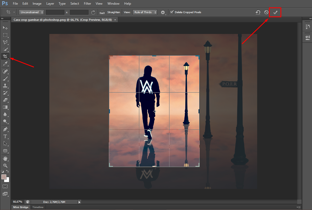Image resolution: width=312 pixels, height=210 pixels.
Task: Open the Rule of Thirds view dropdown
Action: [x=145, y=12]
